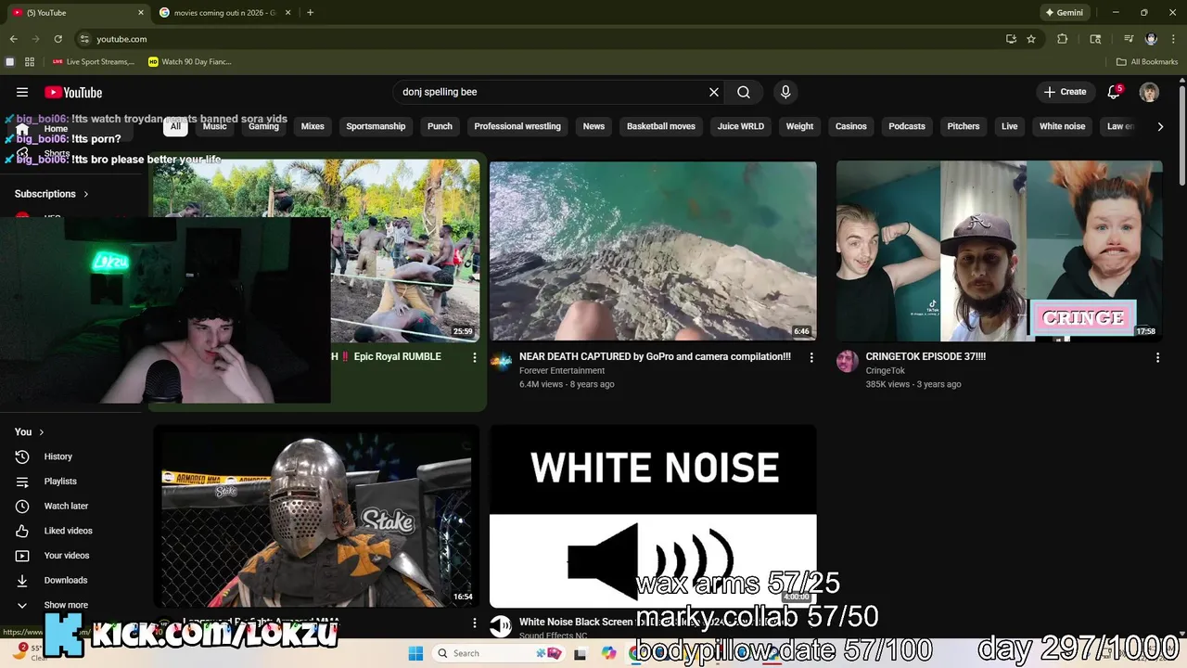Open All Bookmarks folder
The width and height of the screenshot is (1187, 668).
1147,62
